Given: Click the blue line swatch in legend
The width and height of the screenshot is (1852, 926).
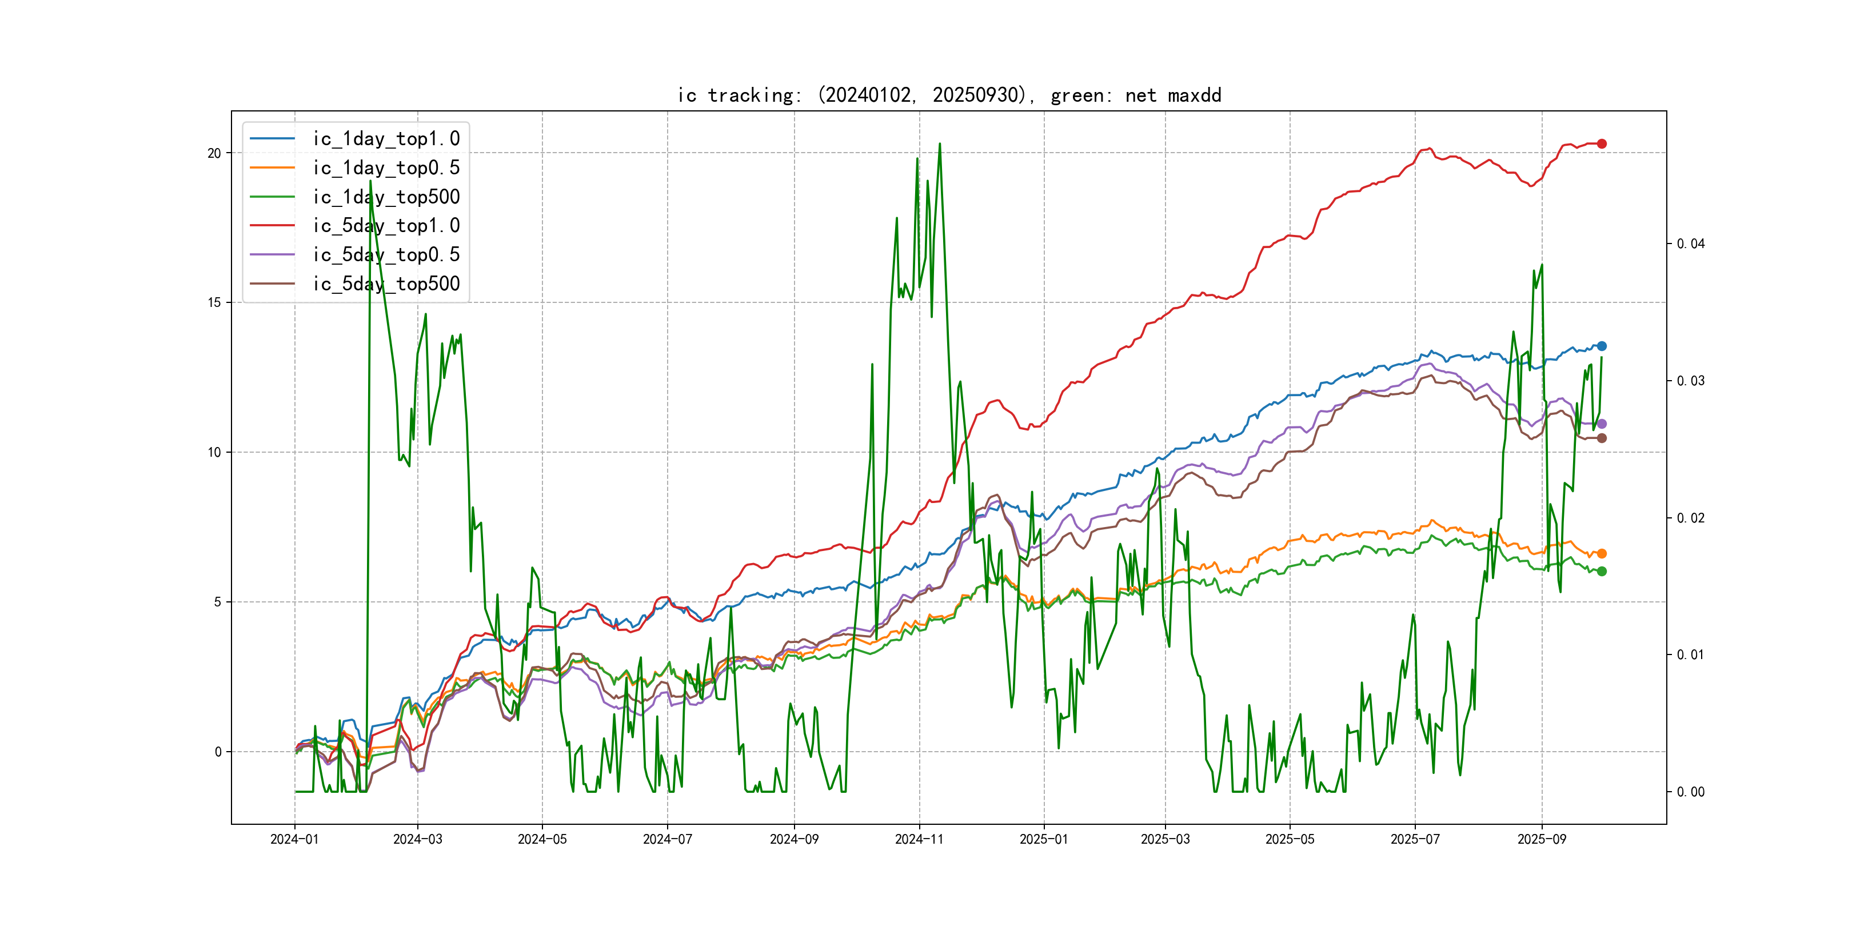Looking at the screenshot, I should (x=273, y=139).
